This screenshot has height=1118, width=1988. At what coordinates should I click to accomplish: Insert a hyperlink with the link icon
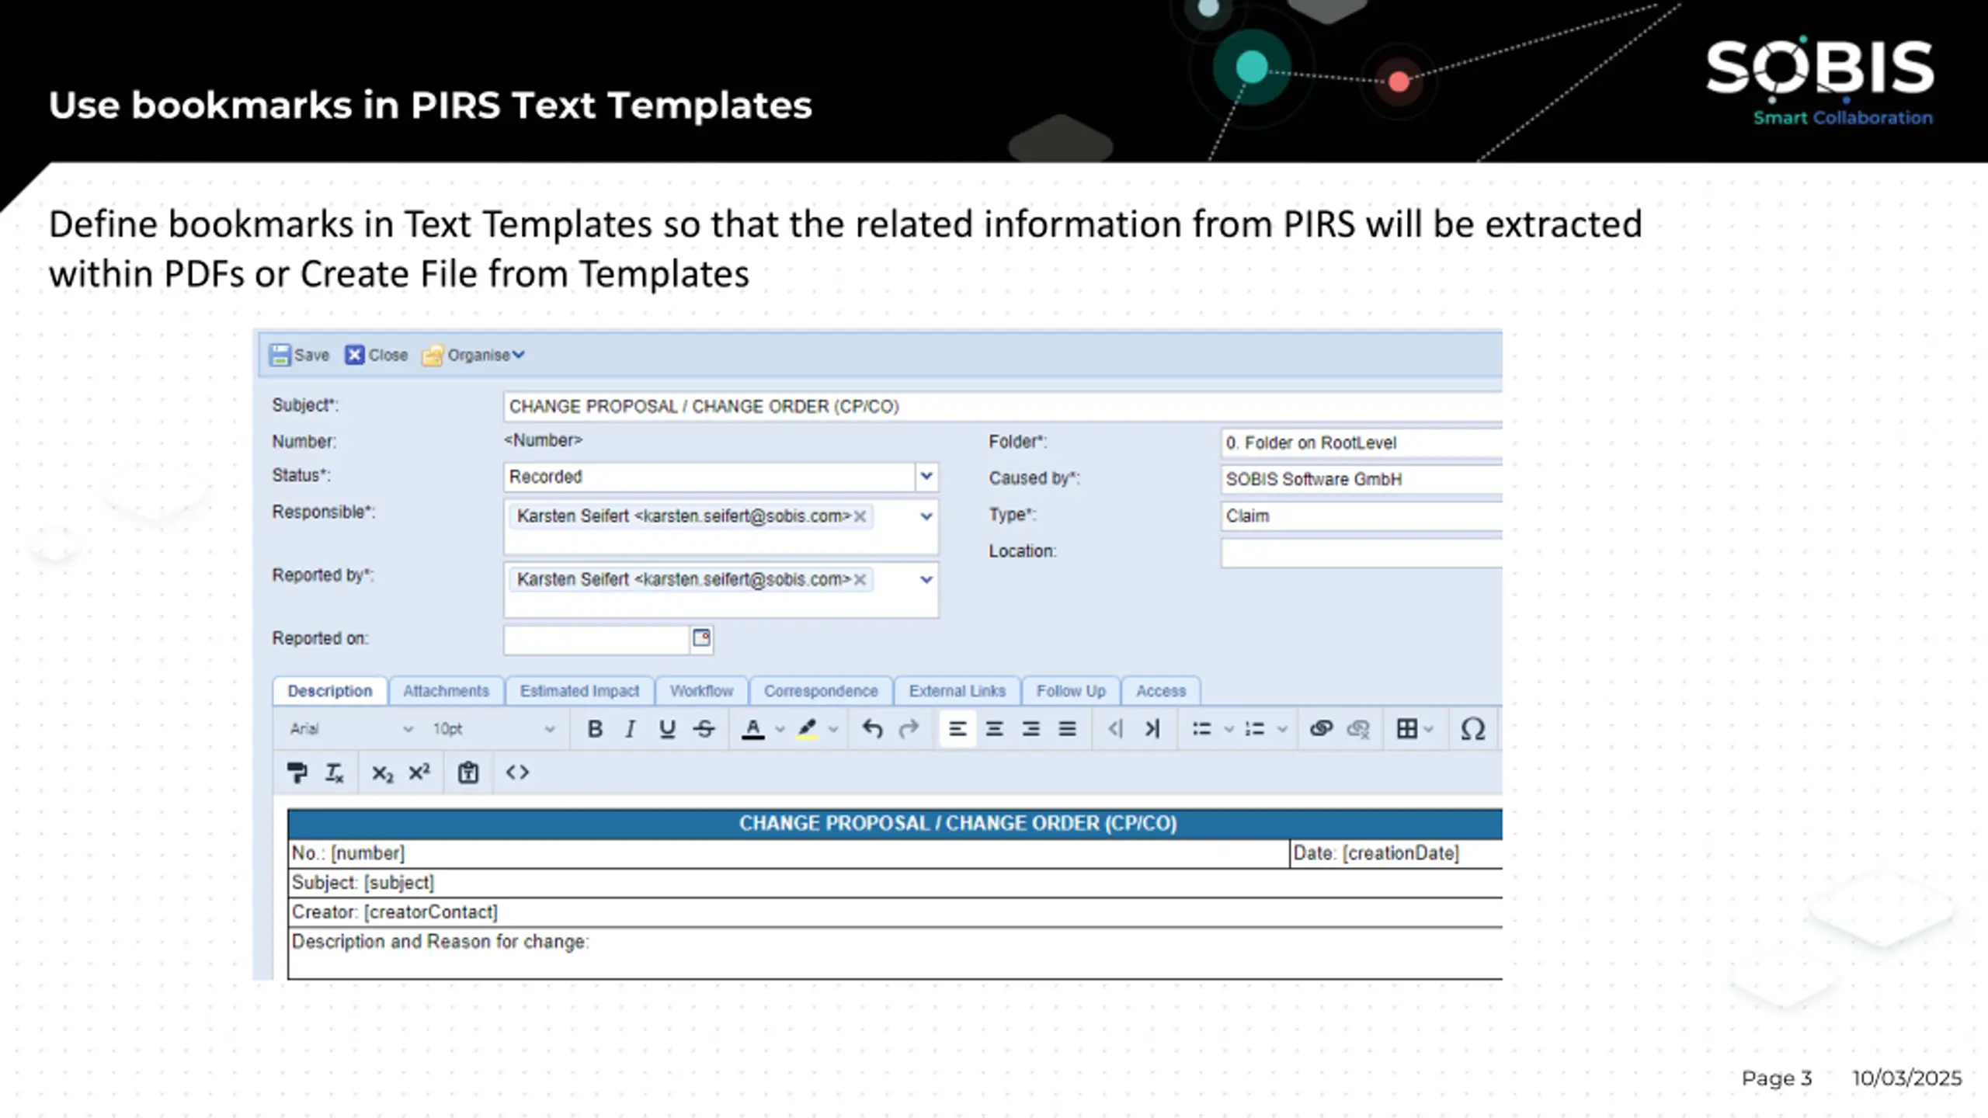1321,728
